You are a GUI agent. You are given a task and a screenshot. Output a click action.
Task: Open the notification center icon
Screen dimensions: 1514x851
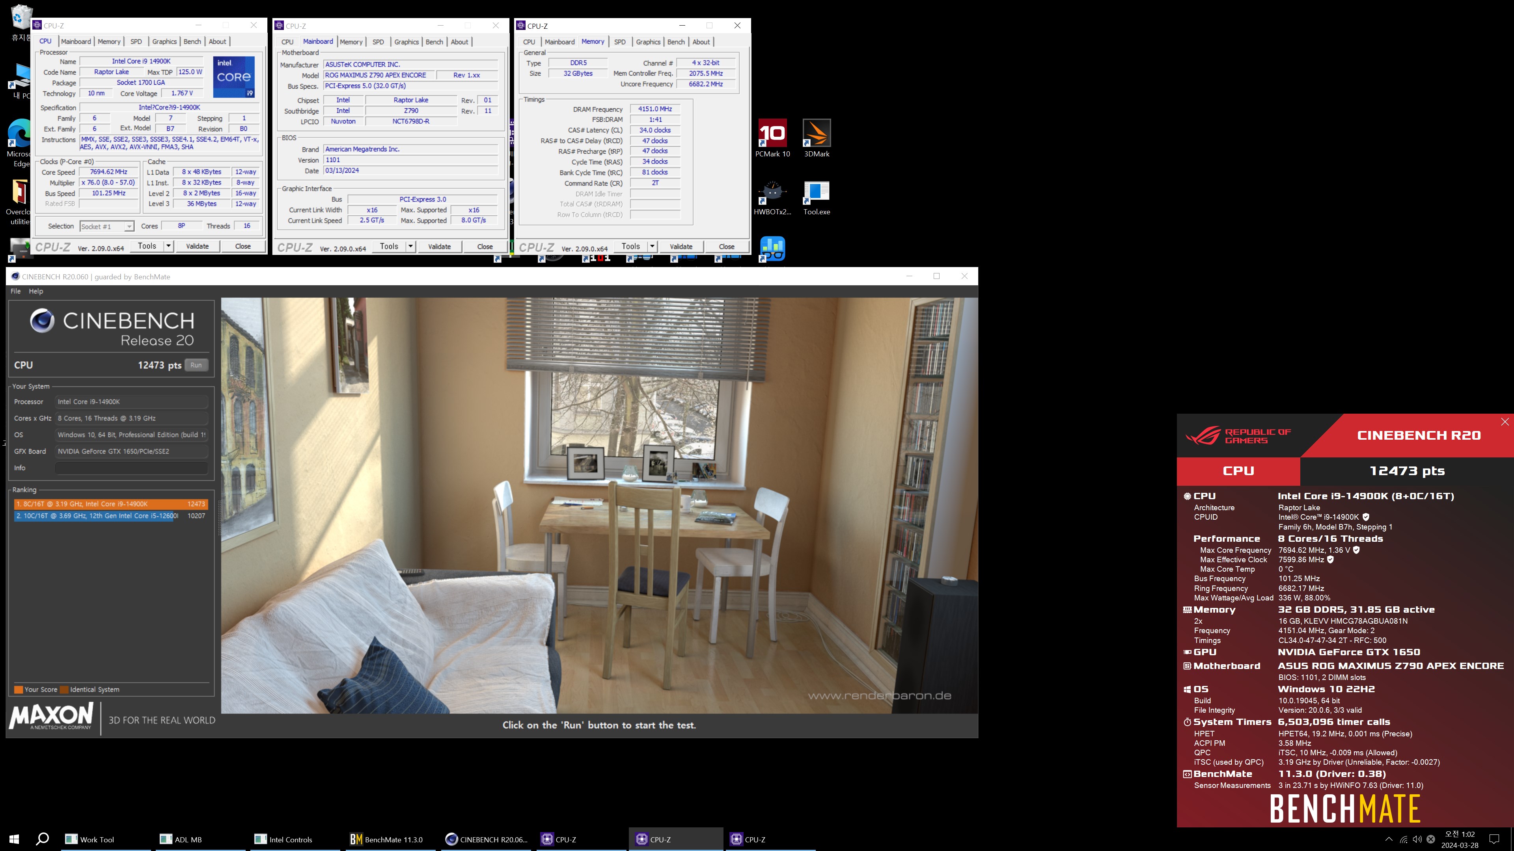pos(1495,840)
